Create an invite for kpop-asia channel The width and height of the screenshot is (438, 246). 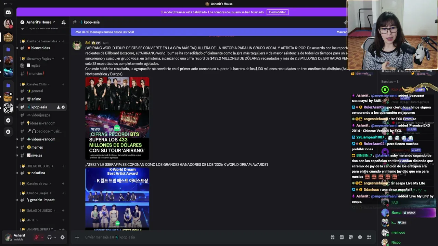pos(59,107)
